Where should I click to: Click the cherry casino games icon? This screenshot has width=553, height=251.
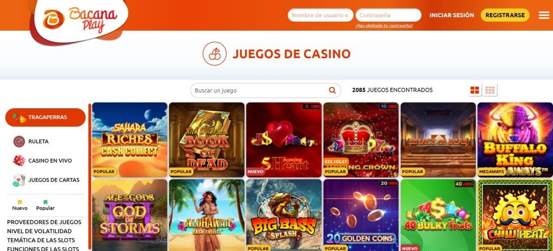214,54
